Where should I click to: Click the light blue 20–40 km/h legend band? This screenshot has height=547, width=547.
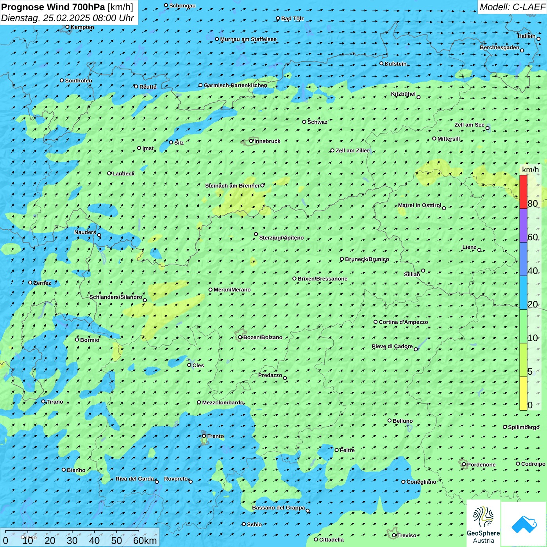click(x=523, y=293)
